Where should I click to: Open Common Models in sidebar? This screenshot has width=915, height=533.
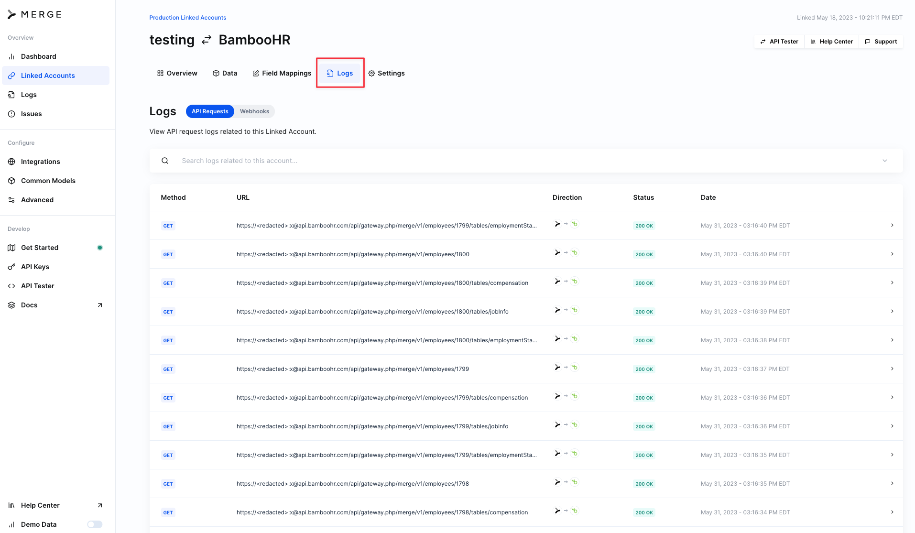[x=48, y=181]
